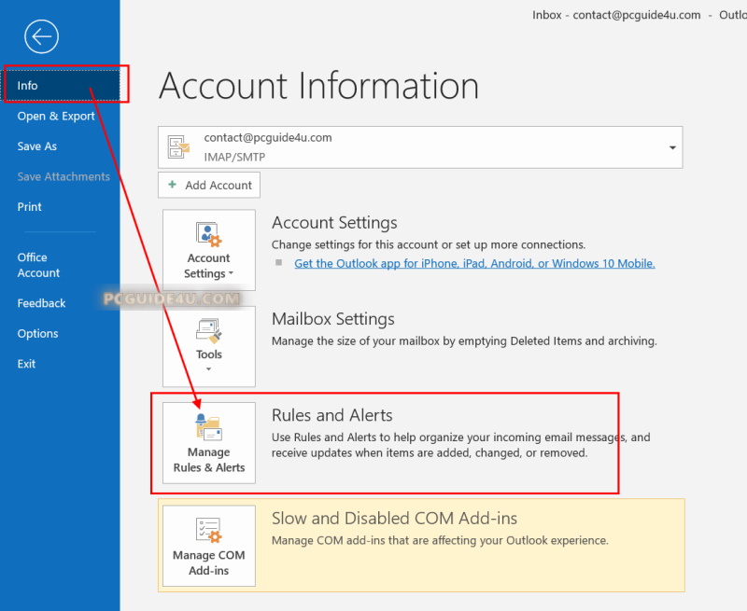Open the Office Account page
The height and width of the screenshot is (611, 747).
[38, 265]
